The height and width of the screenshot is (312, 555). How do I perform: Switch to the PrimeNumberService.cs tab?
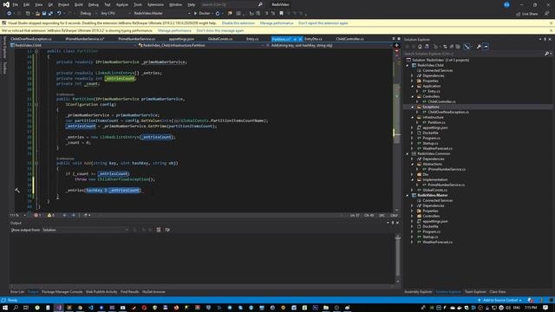click(x=137, y=39)
